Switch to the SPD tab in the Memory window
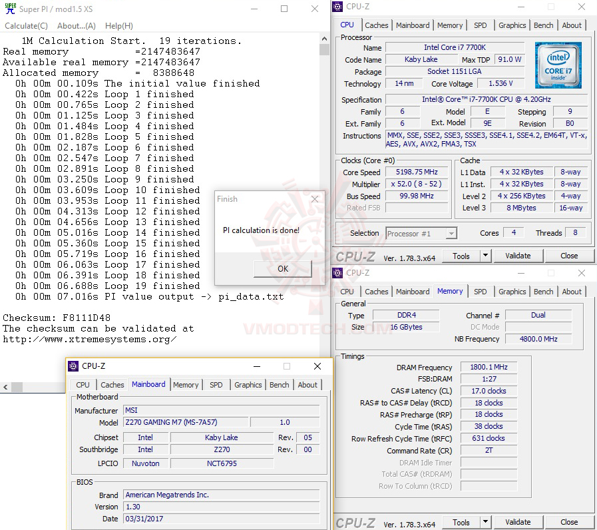 481,291
